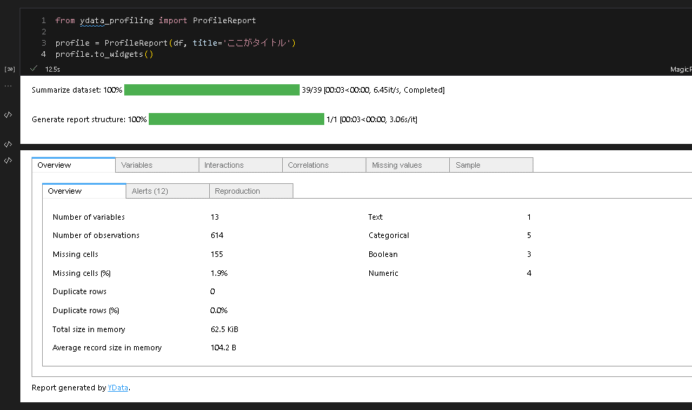
Task: Click the [20] execution count indicator
Action: click(x=9, y=69)
